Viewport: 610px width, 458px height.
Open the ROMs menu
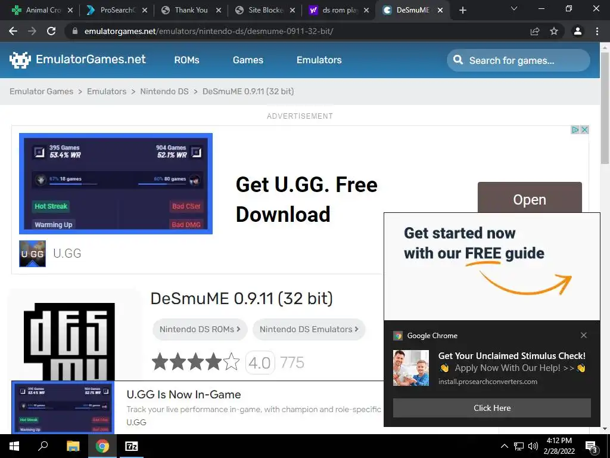(186, 60)
